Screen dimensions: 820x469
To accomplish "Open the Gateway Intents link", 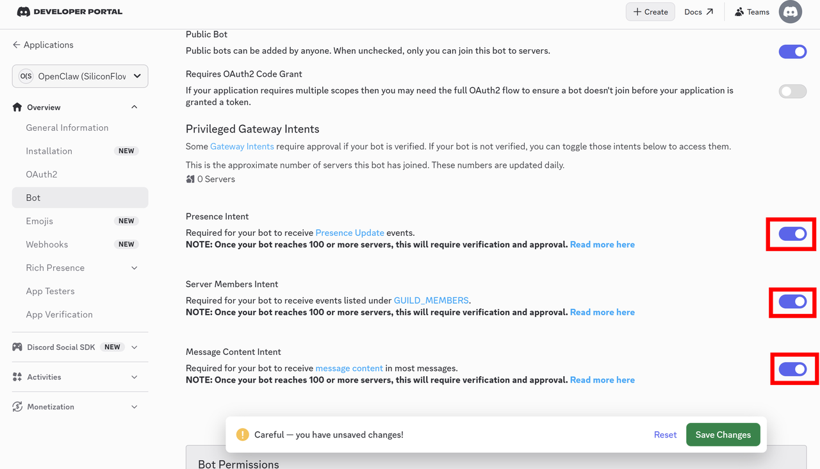I will click(x=242, y=146).
